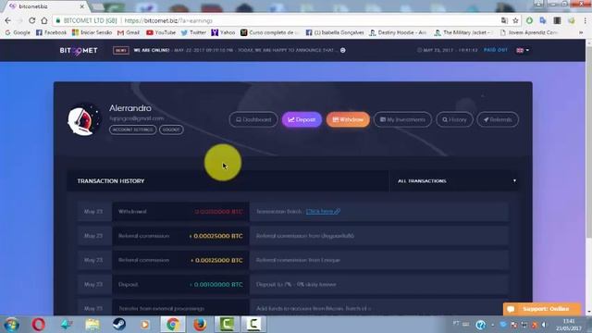
Task: Show more bookmarks overflow chevron
Action: tap(581, 33)
